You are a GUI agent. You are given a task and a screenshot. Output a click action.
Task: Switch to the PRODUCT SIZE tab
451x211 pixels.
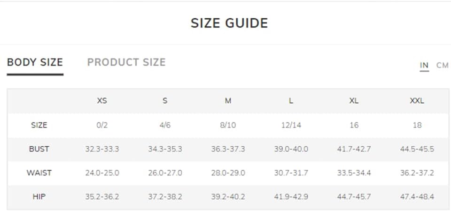(x=126, y=62)
